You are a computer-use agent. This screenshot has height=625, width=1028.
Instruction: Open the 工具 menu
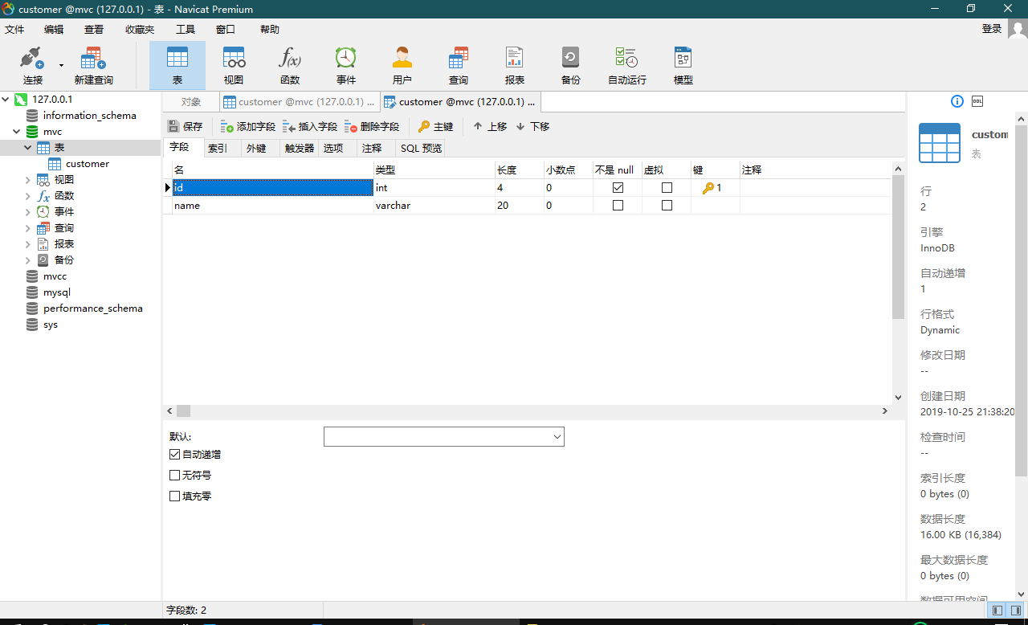186,30
